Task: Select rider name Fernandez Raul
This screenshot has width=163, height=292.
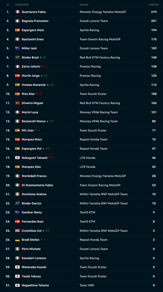Action: [x=32, y=222]
